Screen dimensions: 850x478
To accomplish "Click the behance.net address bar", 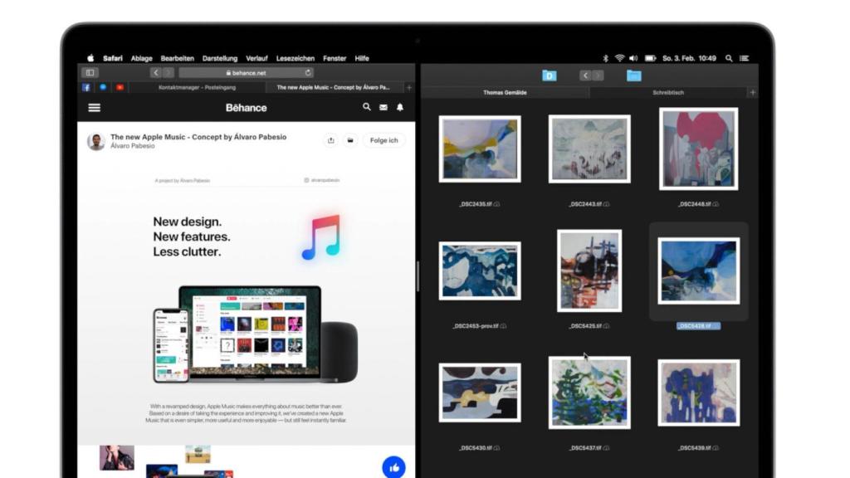I will tap(247, 73).
